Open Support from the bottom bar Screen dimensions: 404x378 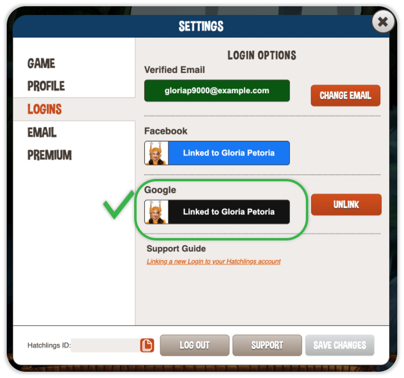267,345
